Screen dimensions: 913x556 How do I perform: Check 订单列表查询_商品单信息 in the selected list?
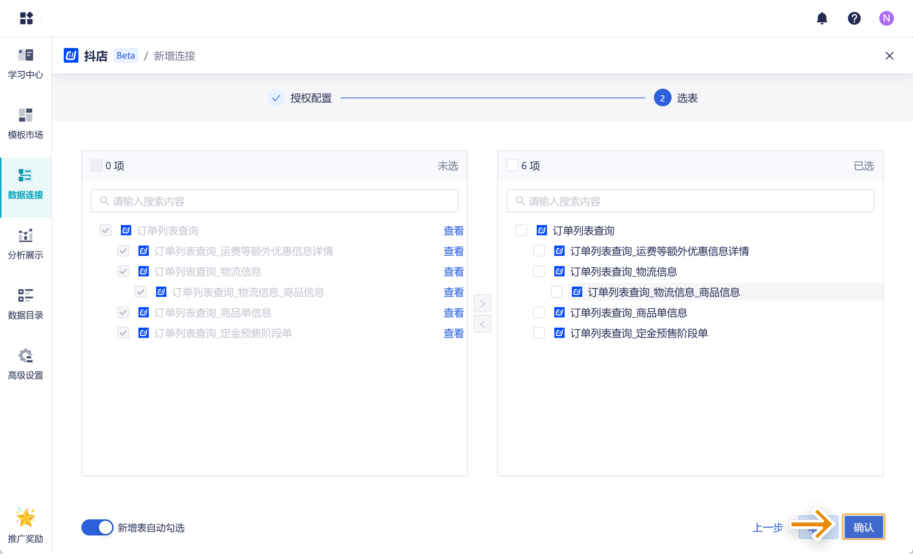pos(539,313)
